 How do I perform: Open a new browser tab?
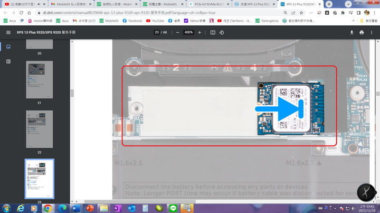(329, 4)
